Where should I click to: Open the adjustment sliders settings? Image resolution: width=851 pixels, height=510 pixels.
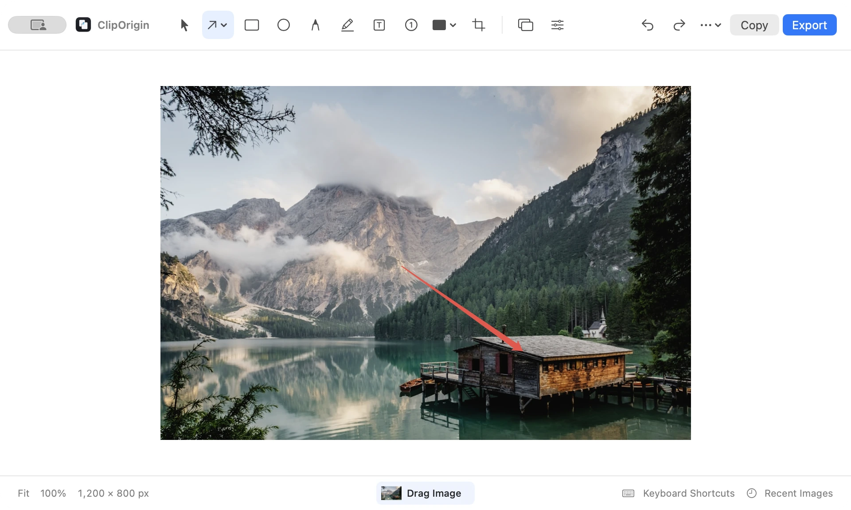(558, 25)
